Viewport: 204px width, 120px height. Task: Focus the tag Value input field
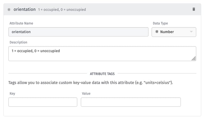(131, 102)
